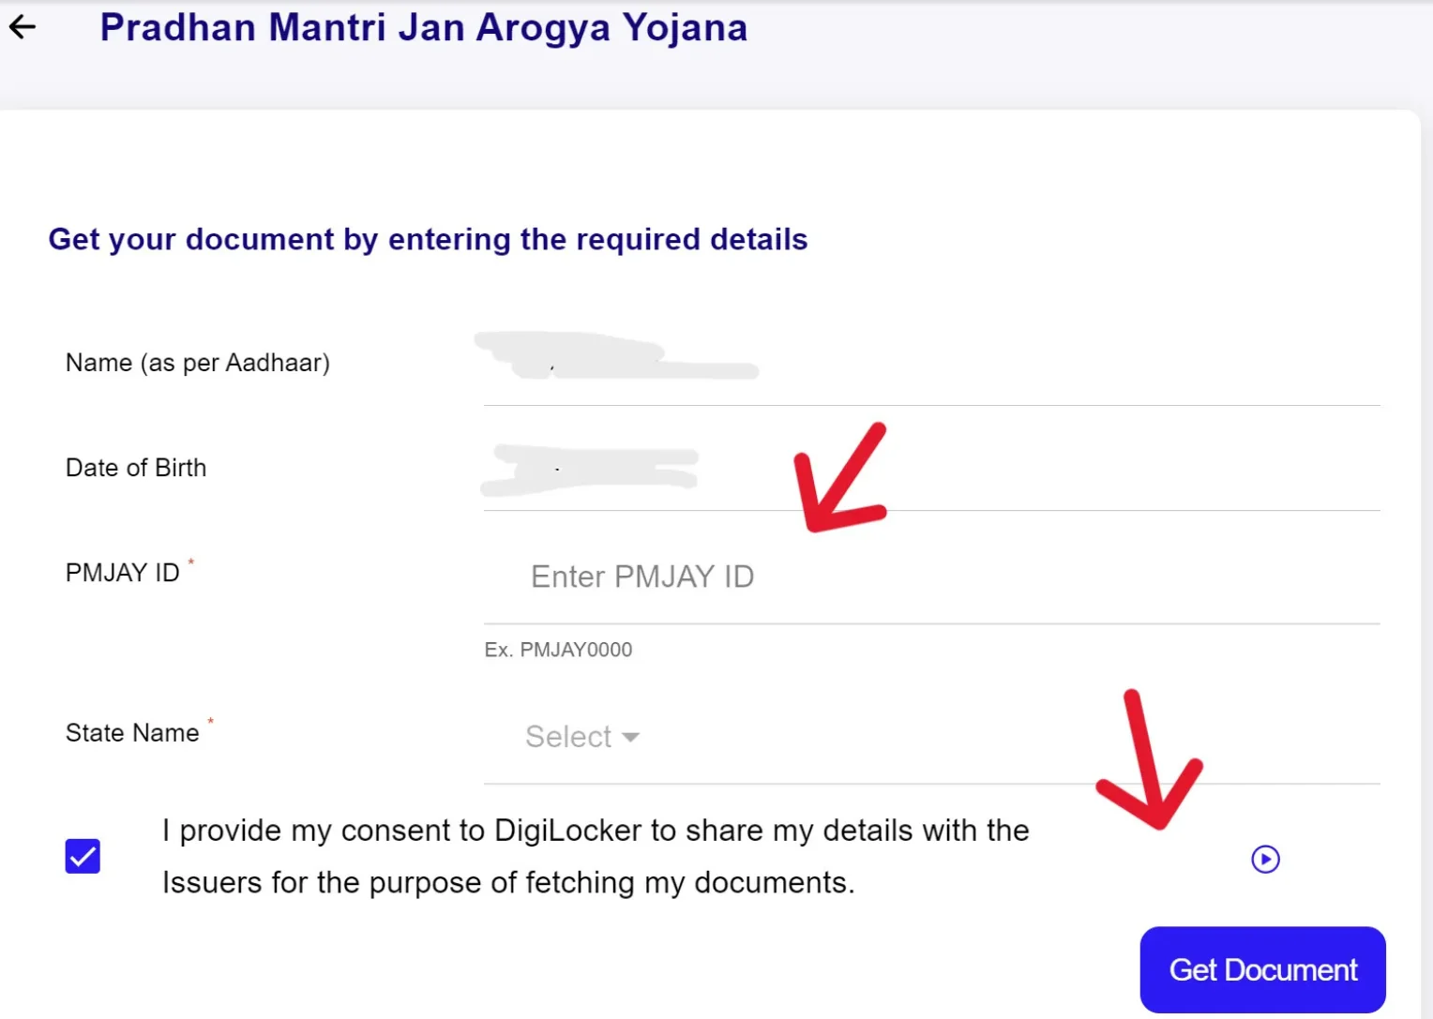Click the State Name label
This screenshot has height=1019, width=1433.
point(132,733)
